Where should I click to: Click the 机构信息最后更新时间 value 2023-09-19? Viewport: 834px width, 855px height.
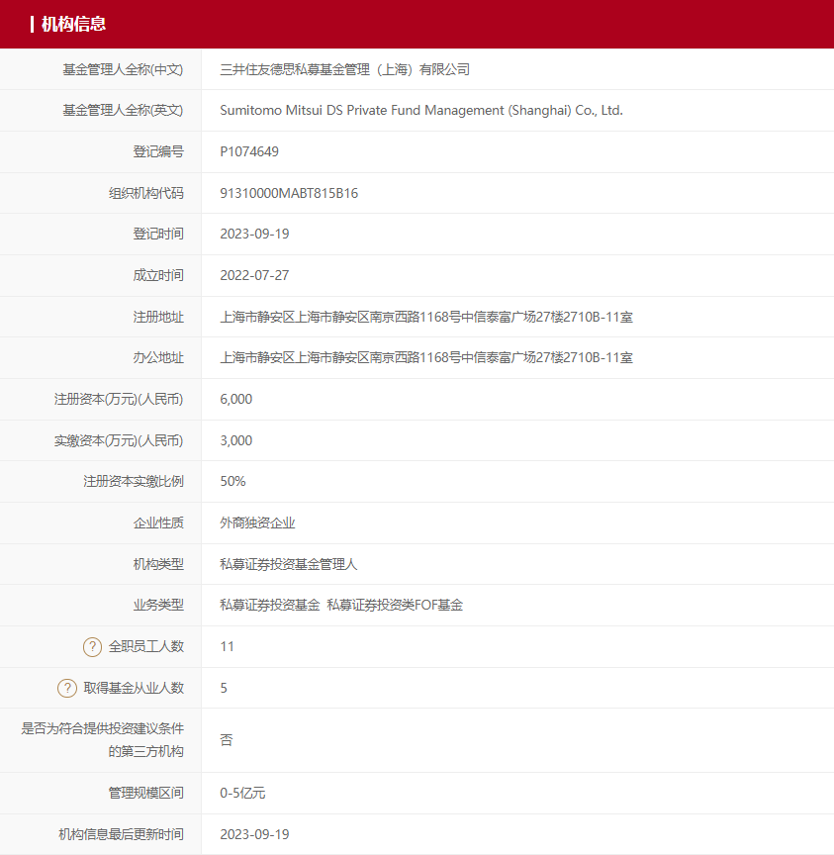(254, 834)
